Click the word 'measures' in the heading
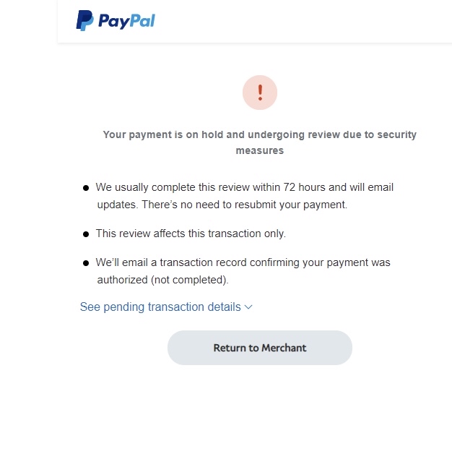This screenshot has width=452, height=475. (x=260, y=150)
